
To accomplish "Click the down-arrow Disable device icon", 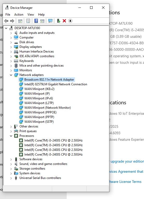I will (70, 21).
